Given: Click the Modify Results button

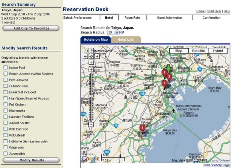Looking at the screenshot, I should point(31,160).
